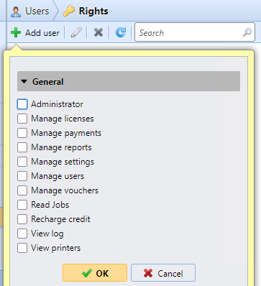
Task: Click the pencil edit icon in toolbar
Action: (x=76, y=32)
